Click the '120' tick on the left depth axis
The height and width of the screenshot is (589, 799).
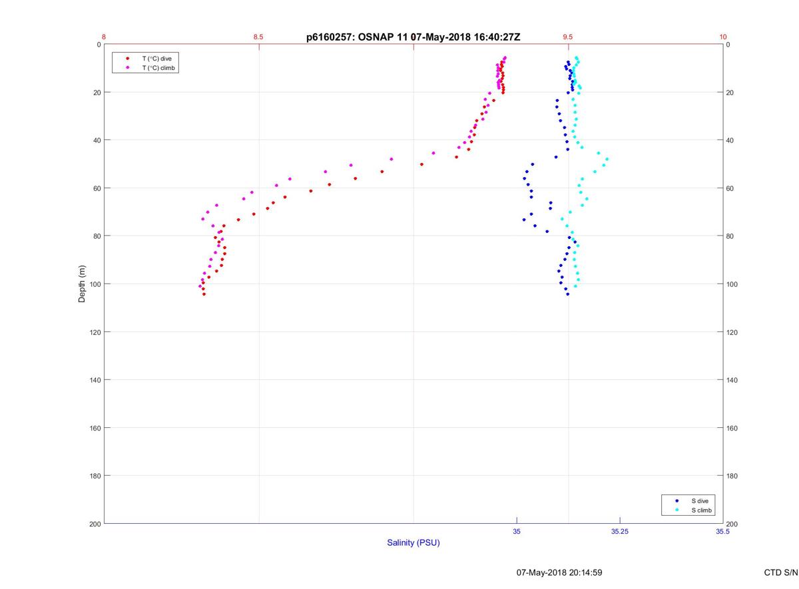tap(95, 332)
